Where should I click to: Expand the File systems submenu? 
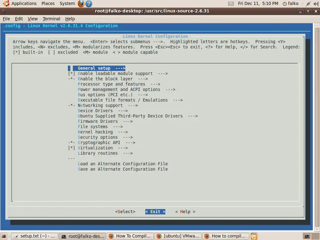[100, 127]
